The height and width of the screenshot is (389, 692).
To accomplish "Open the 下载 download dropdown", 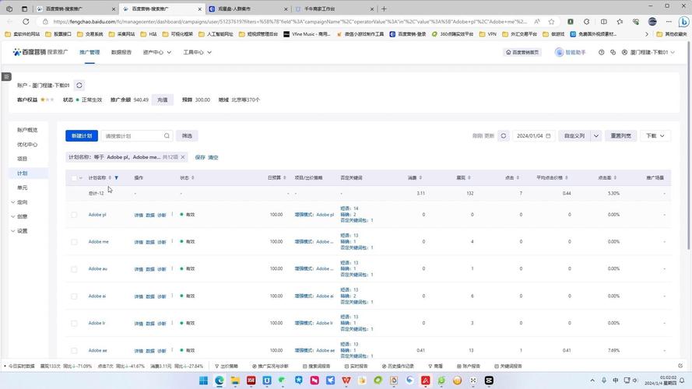I will tap(655, 136).
